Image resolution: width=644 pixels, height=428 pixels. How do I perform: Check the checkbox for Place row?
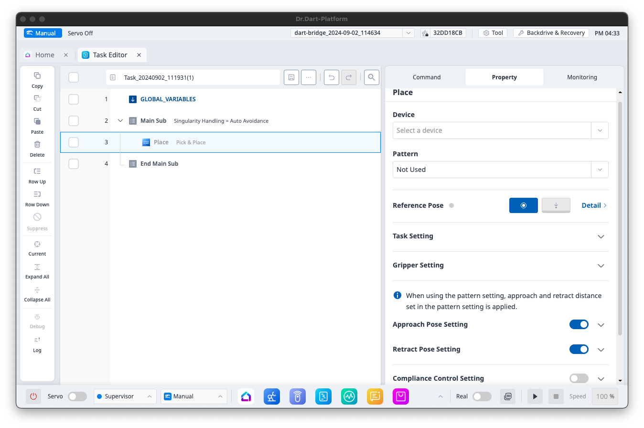[74, 142]
